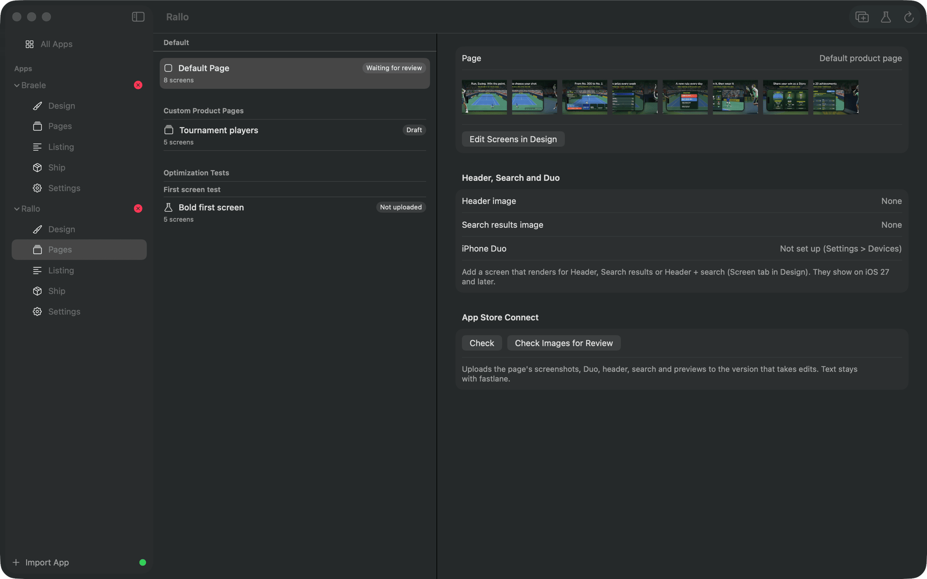Click the Check button
This screenshot has height=579, width=927.
(482, 343)
